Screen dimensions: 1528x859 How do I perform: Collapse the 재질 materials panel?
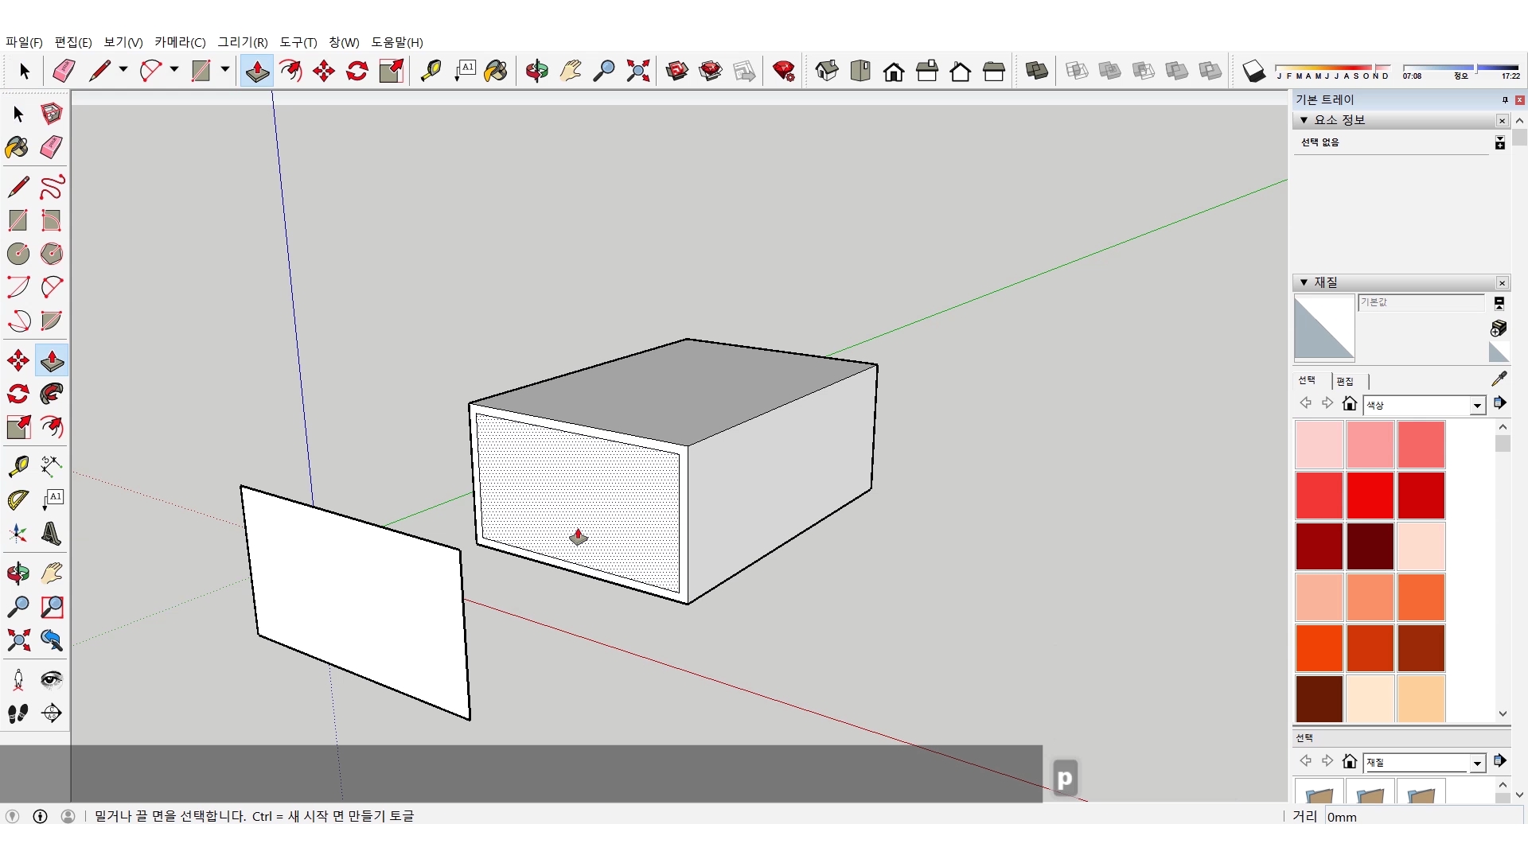click(x=1304, y=282)
